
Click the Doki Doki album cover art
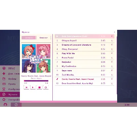36,58
